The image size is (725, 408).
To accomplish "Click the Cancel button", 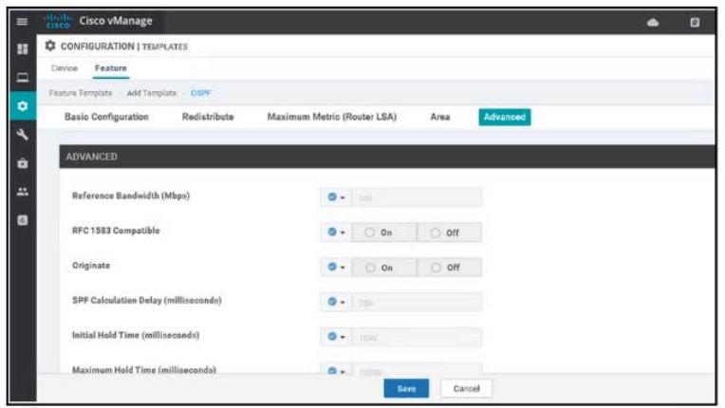I will pos(466,389).
